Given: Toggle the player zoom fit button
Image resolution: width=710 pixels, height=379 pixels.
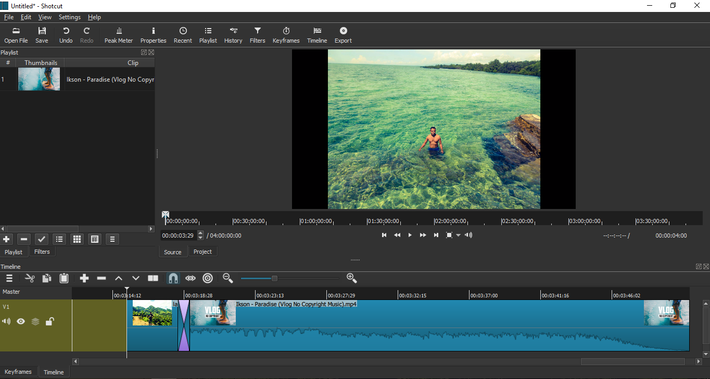Looking at the screenshot, I should [449, 236].
